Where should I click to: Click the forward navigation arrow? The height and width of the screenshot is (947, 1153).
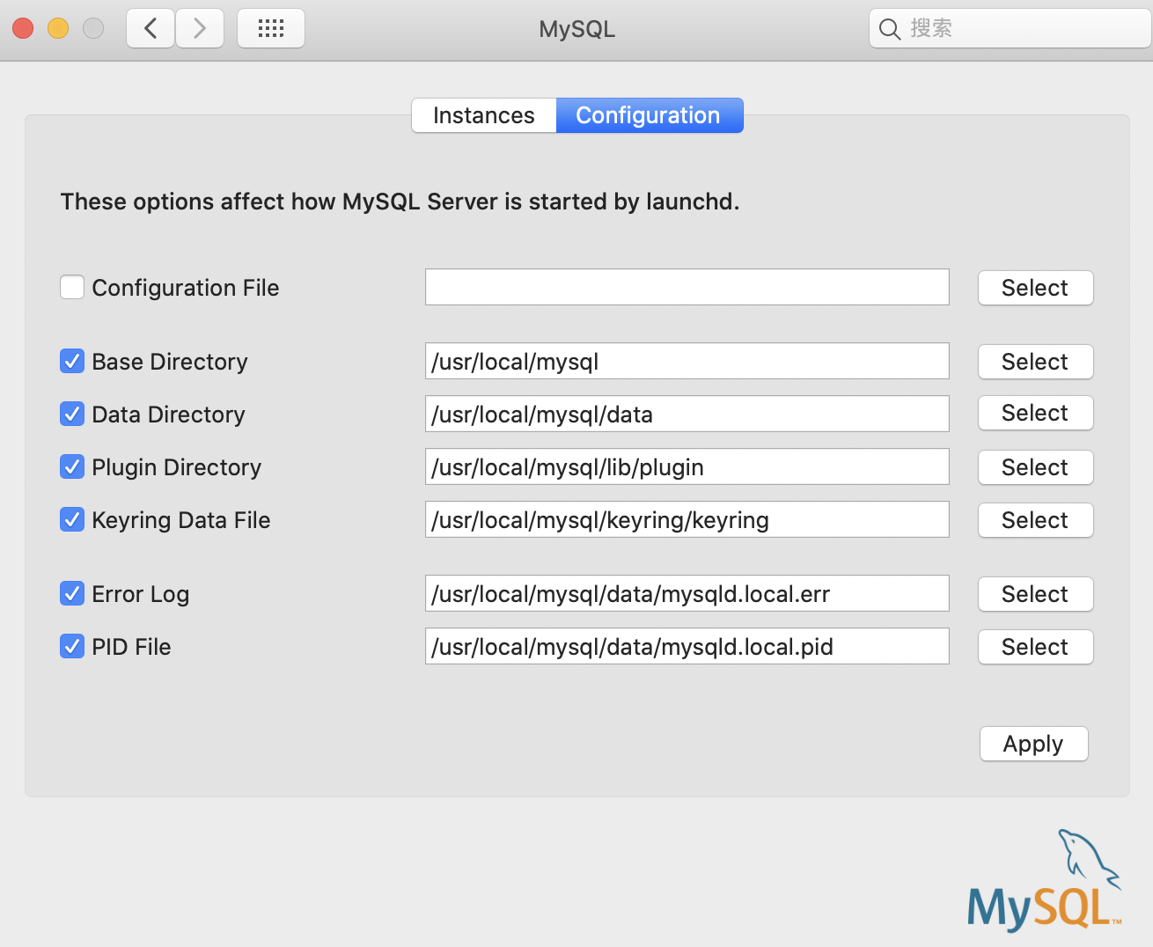[x=200, y=29]
